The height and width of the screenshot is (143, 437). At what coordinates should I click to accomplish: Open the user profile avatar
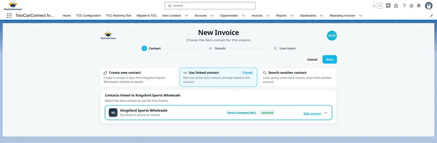point(429,6)
